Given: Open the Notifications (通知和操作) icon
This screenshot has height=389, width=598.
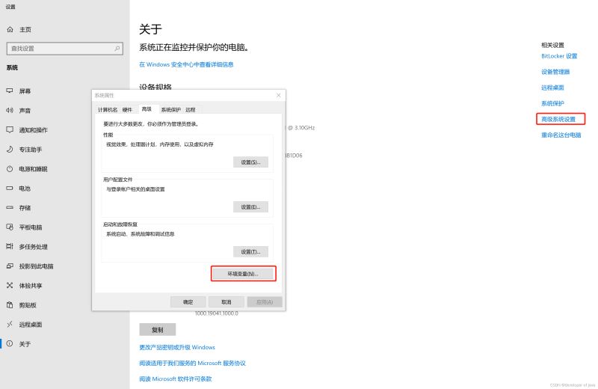Looking at the screenshot, I should [10, 130].
